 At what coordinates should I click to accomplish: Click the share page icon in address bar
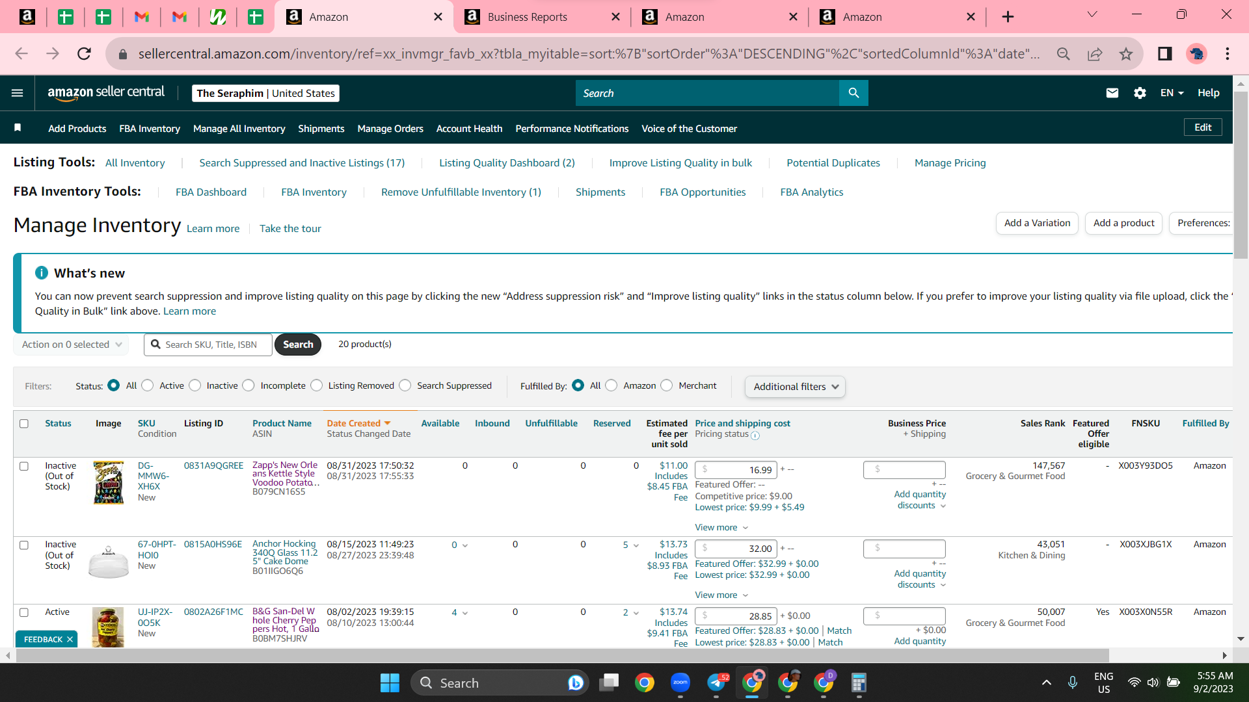1095,54
